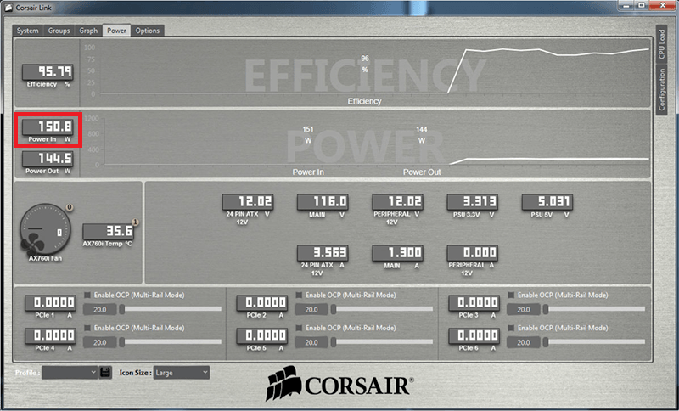Click the badge numbered 0 on fan dial
The width and height of the screenshot is (679, 411).
tap(70, 208)
